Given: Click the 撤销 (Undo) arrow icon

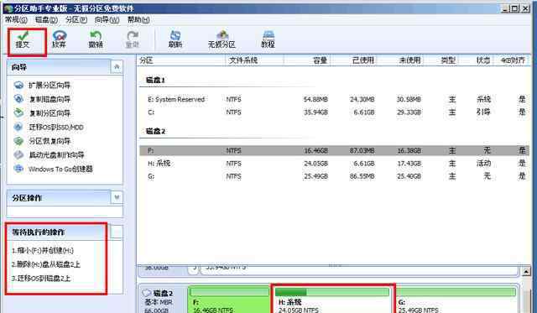Looking at the screenshot, I should (96, 35).
